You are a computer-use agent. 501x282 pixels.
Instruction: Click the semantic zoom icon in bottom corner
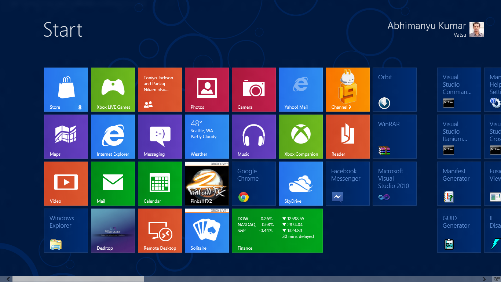click(x=498, y=279)
